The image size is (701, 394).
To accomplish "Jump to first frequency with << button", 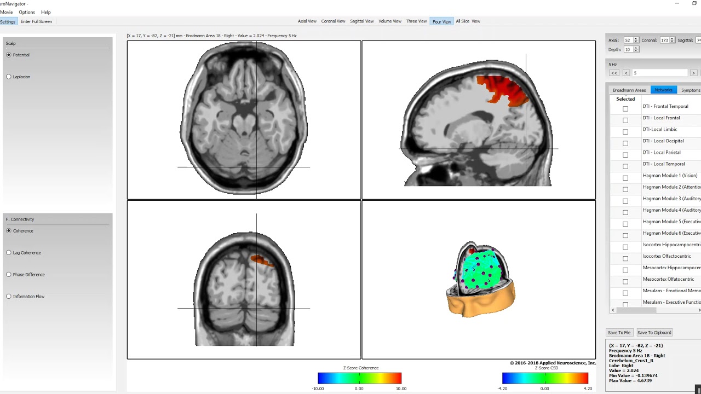I will [614, 73].
